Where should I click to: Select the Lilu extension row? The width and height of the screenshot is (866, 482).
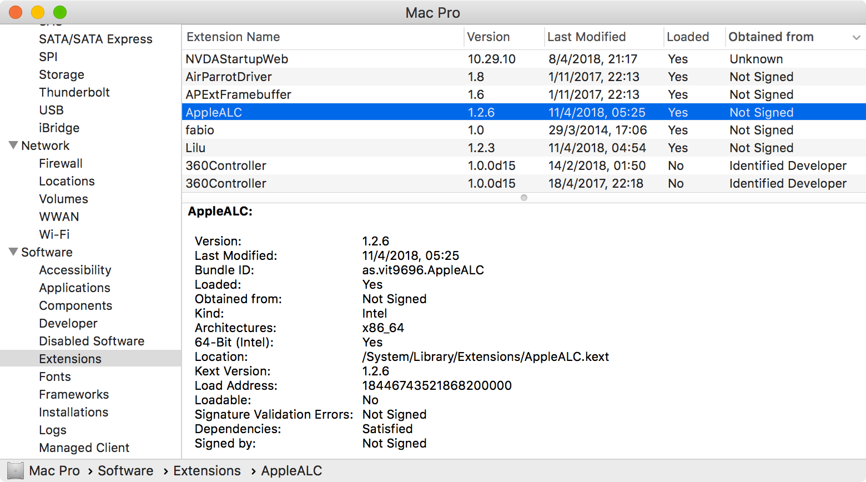point(524,148)
